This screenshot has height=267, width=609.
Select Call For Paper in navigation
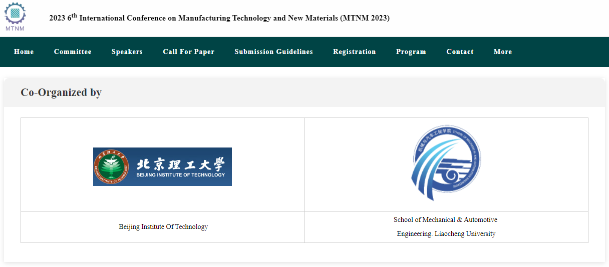(189, 51)
